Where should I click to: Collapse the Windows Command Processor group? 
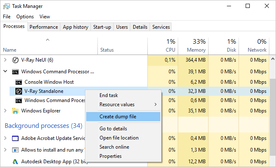point(5,71)
